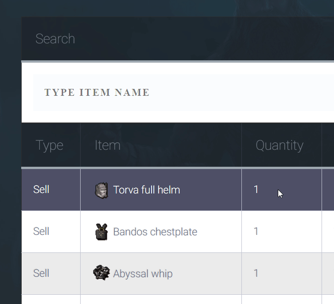334x304 pixels.
Task: Sort by the Type column header
Action: coord(49,145)
